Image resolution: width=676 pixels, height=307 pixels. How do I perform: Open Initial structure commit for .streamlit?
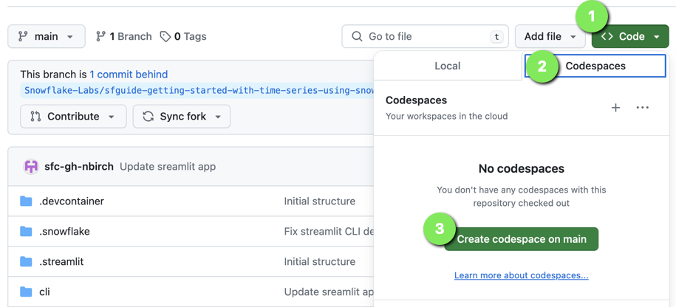(319, 261)
